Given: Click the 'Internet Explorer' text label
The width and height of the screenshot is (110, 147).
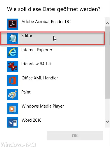Looking at the screenshot, I should 37,50.
